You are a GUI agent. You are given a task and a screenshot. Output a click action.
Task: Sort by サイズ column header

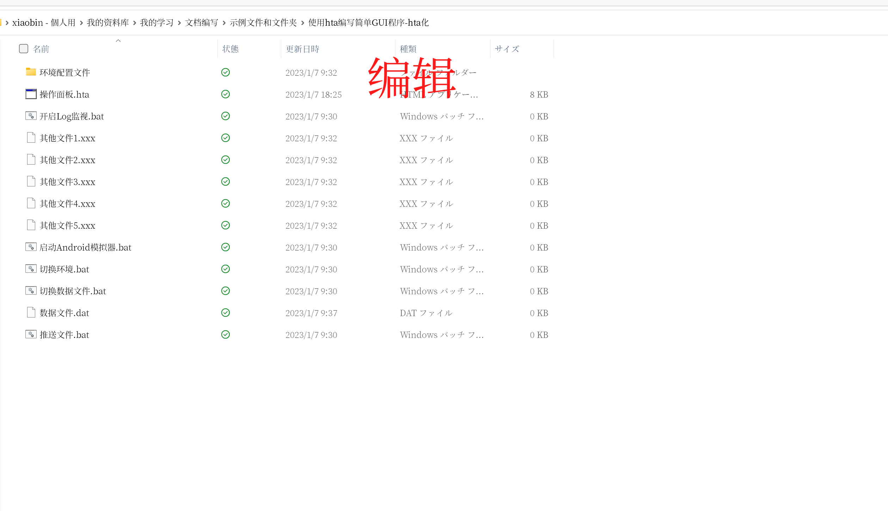click(507, 49)
